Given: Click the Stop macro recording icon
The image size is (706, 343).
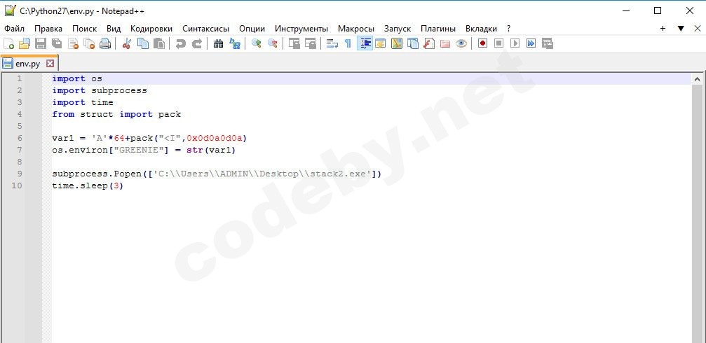Looking at the screenshot, I should point(499,43).
